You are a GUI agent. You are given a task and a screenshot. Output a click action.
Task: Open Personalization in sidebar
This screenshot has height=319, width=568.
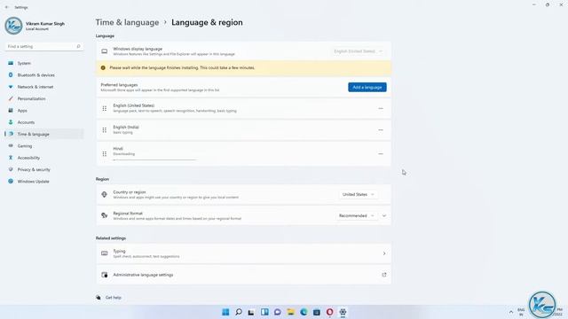[x=43, y=98]
